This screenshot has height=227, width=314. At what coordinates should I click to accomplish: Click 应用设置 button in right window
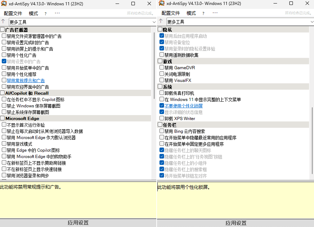point(236,223)
